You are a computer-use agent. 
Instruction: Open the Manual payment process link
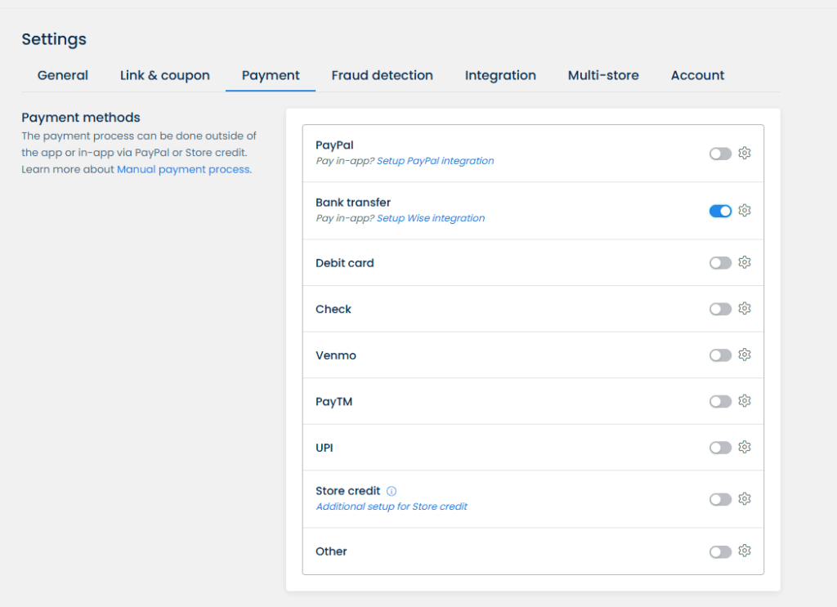point(183,170)
